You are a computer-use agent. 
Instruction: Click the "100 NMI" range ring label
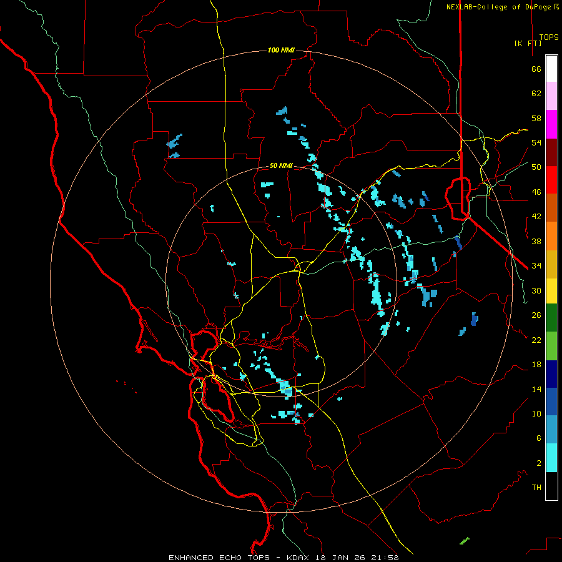(281, 50)
